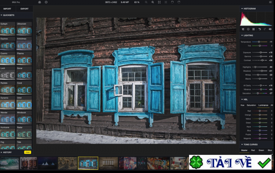Screen dimensions: 275x173
Task: Click the zoom in magnifier icon
Action: tap(153, 2)
